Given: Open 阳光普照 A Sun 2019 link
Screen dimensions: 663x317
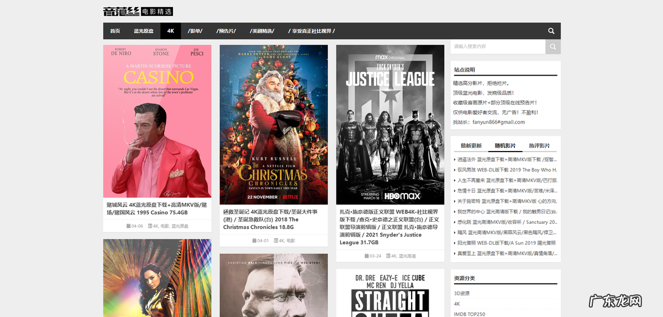Looking at the screenshot, I should (x=507, y=243).
